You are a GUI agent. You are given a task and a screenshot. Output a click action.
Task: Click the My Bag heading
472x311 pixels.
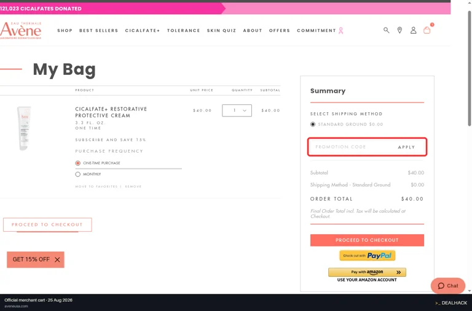coord(64,70)
